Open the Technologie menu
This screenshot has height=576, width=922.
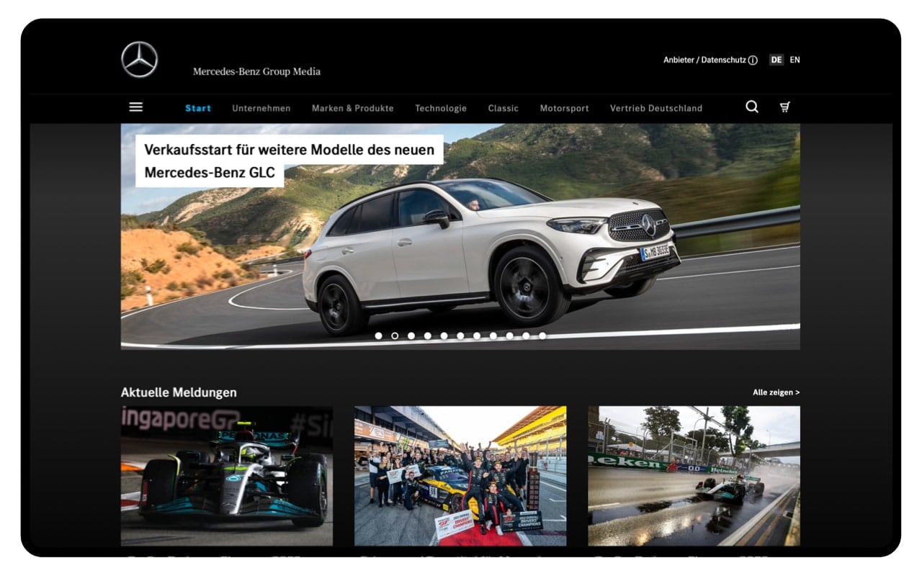pos(441,108)
